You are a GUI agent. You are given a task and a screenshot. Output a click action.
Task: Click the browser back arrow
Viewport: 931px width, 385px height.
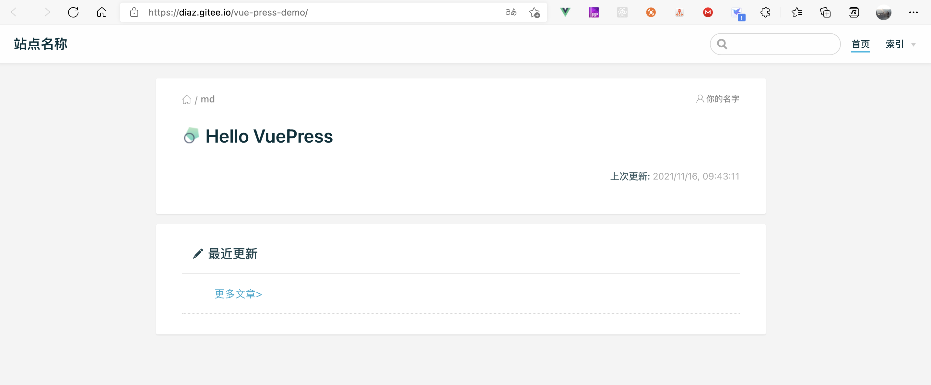point(16,12)
